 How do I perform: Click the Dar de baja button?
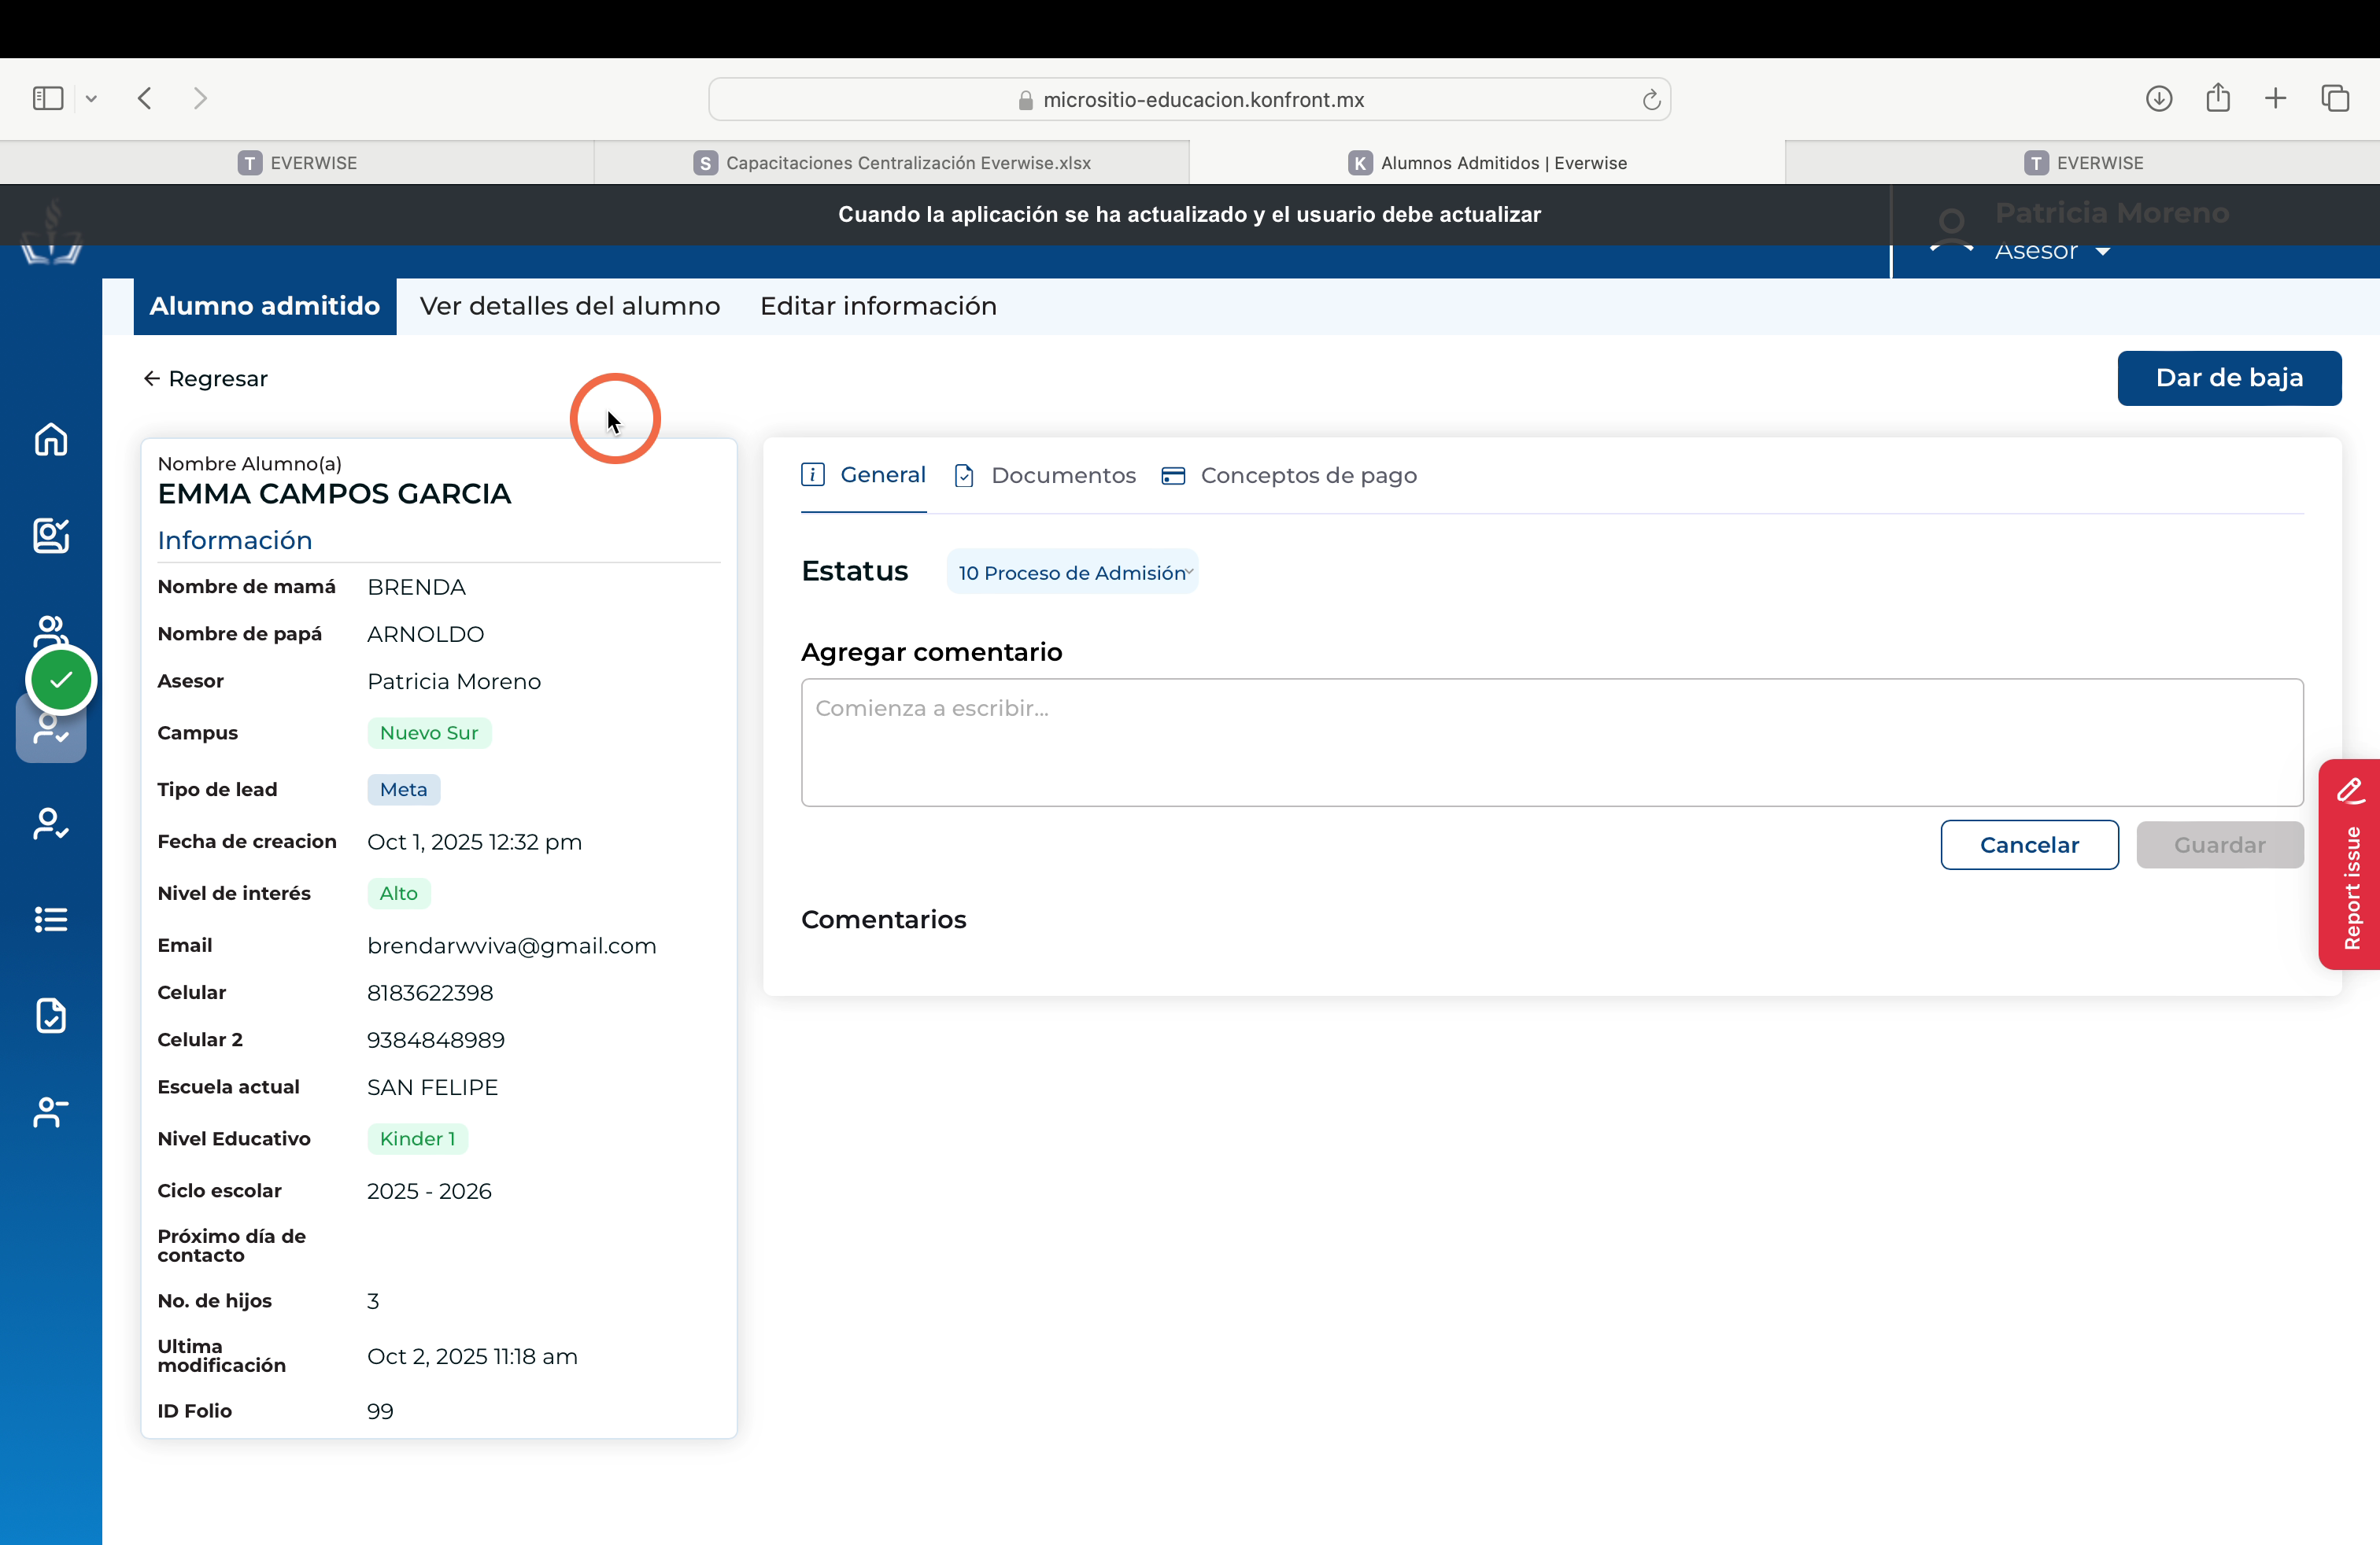2229,378
